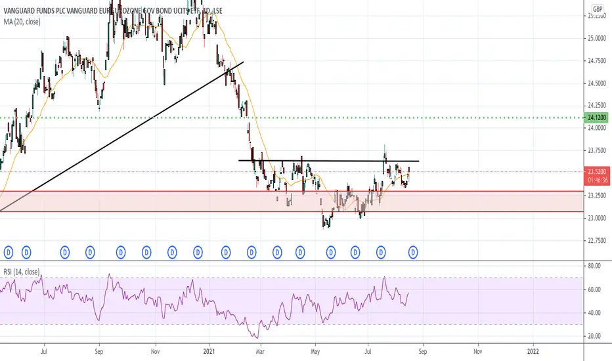
Task: Click the 20.00 RSI scale label
Action: 594,336
